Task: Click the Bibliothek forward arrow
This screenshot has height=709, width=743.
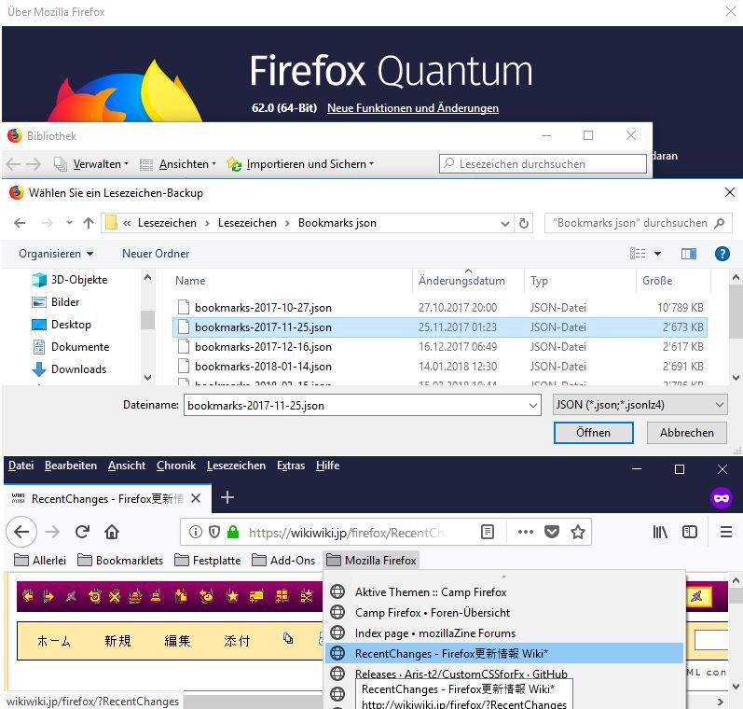Action: pyautogui.click(x=34, y=164)
